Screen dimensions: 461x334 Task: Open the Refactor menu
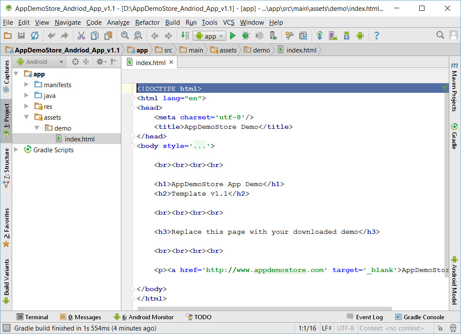point(147,22)
